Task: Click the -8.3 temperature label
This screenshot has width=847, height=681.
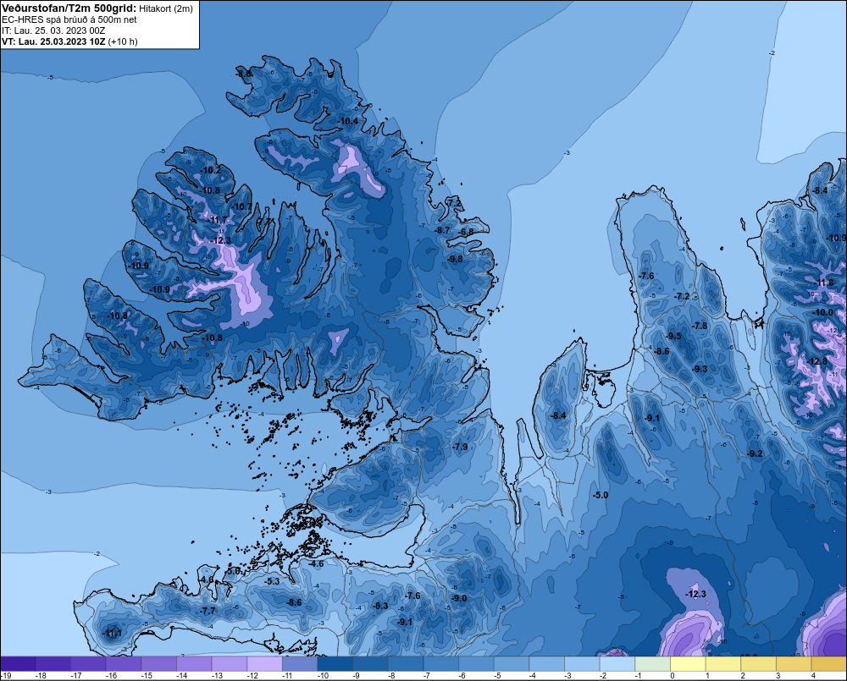Action: (379, 606)
